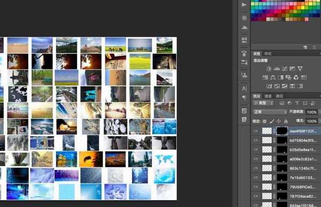321x207 pixels.
Task: Open the play Actions panel icon
Action: pos(244,5)
